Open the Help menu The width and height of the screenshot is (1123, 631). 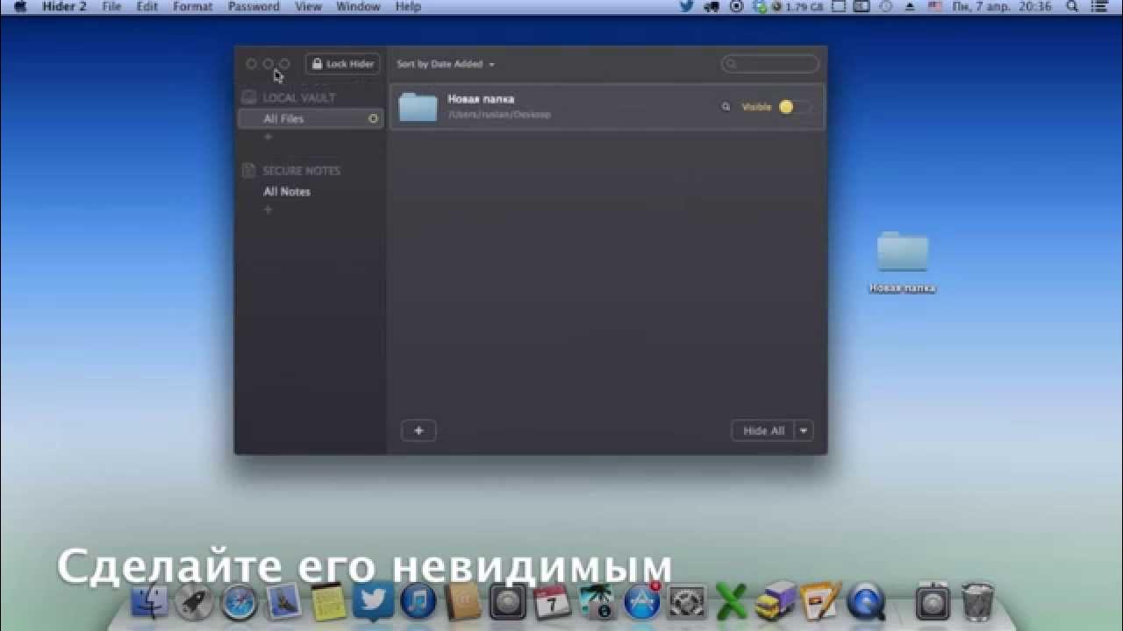click(408, 6)
